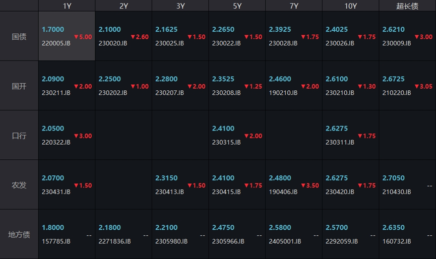Open the 190406.IB bond code
The width and height of the screenshot is (436, 259).
coord(283,192)
